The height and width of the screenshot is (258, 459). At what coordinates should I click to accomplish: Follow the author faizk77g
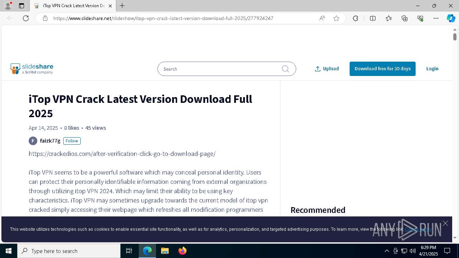(x=72, y=141)
